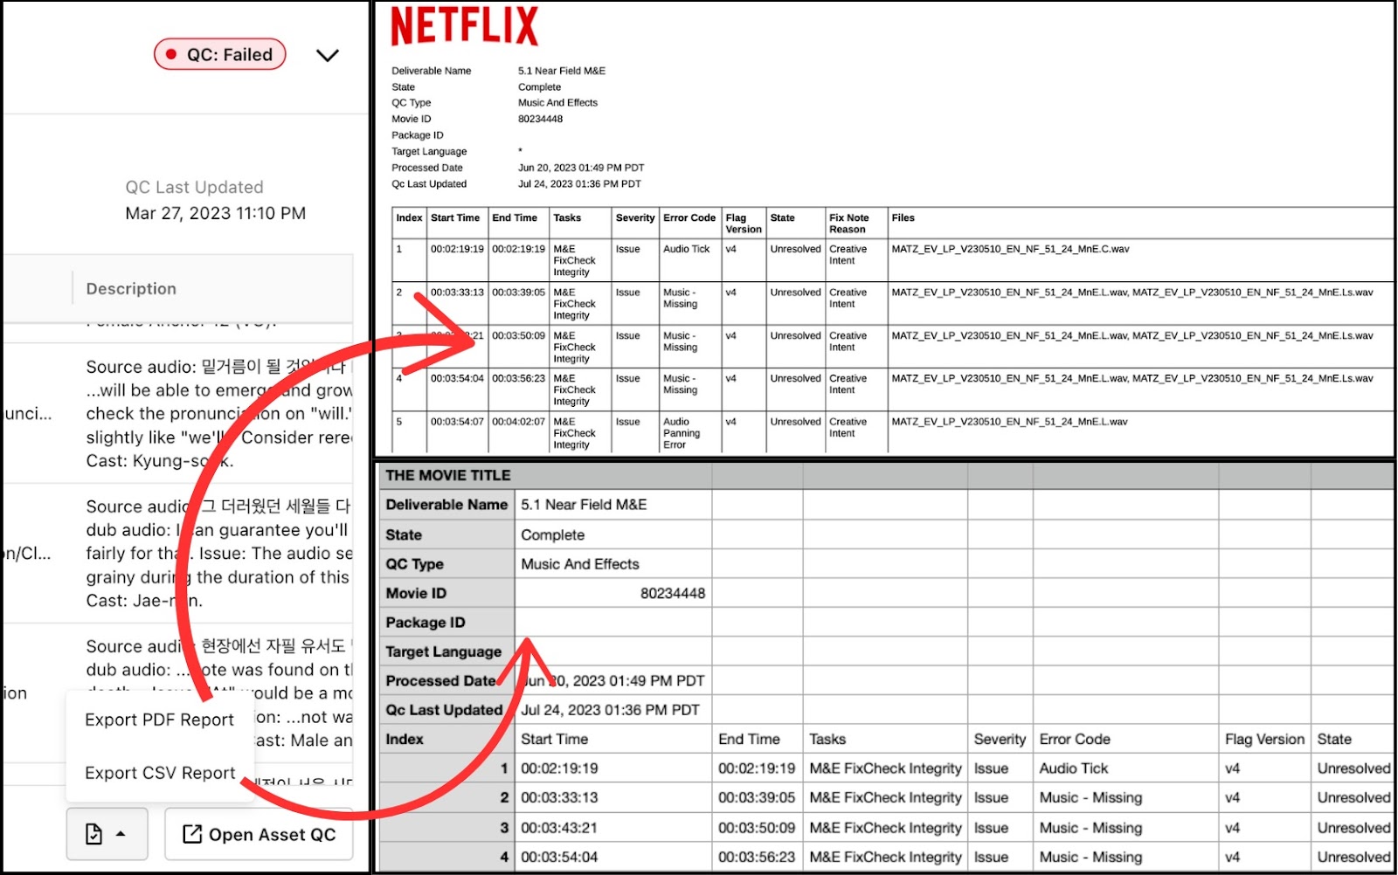
Task: Expand the chevron next to QC: Failed
Action: 328,55
